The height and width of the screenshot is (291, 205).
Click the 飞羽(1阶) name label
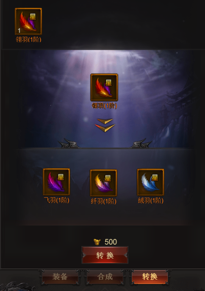(x=56, y=200)
